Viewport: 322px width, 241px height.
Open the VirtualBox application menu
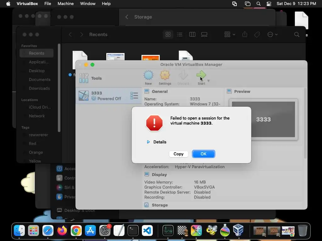click(27, 4)
